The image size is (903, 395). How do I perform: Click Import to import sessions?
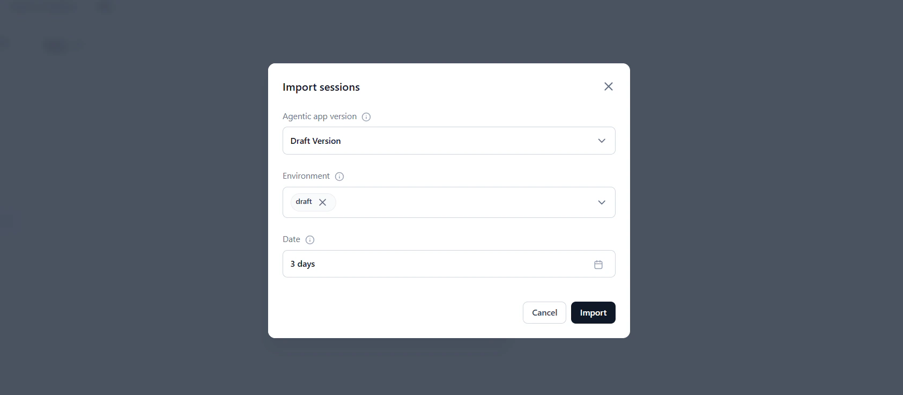(x=593, y=312)
